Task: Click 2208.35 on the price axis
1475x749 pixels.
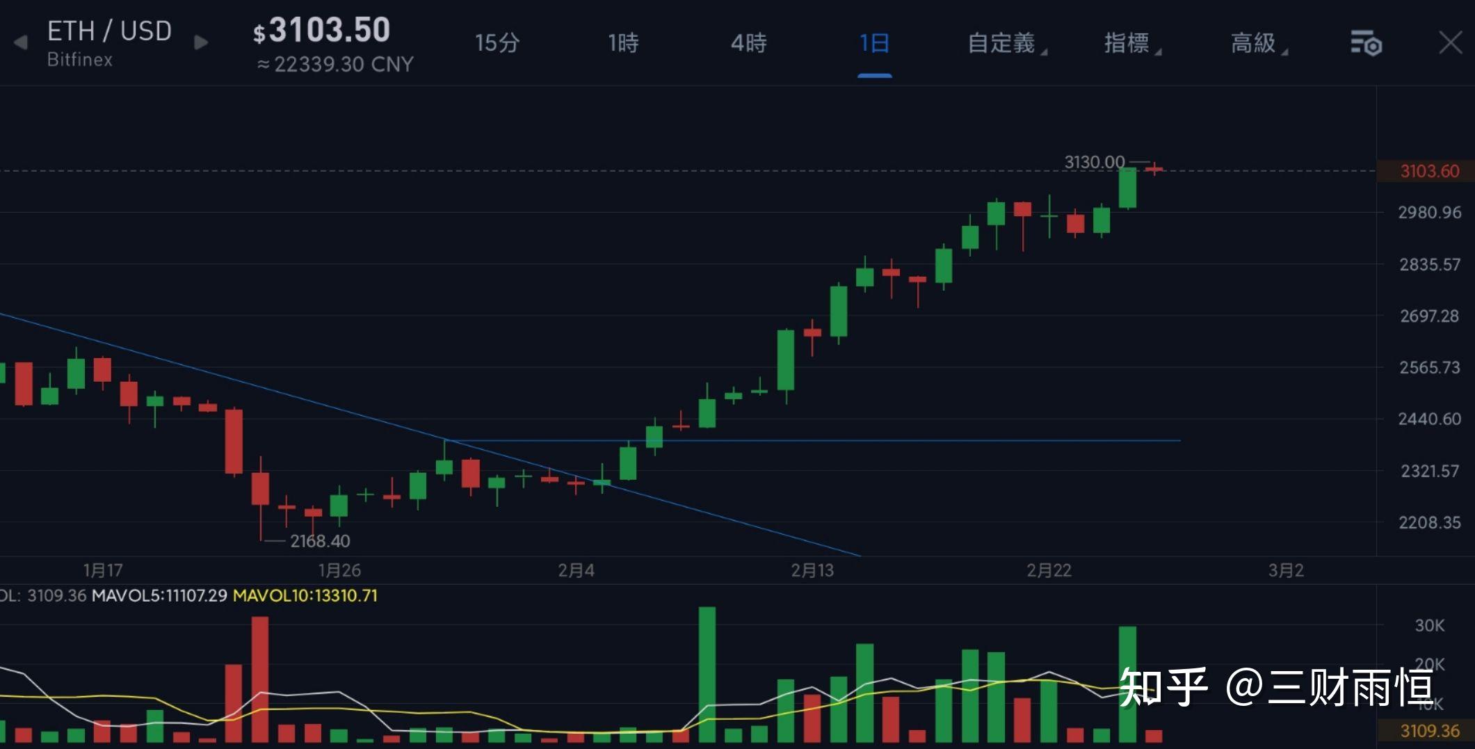Action: (1430, 522)
